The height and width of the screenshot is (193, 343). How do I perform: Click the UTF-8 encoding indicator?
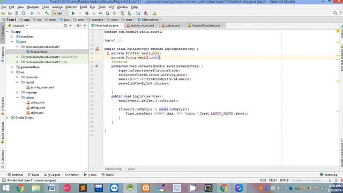click(x=285, y=180)
